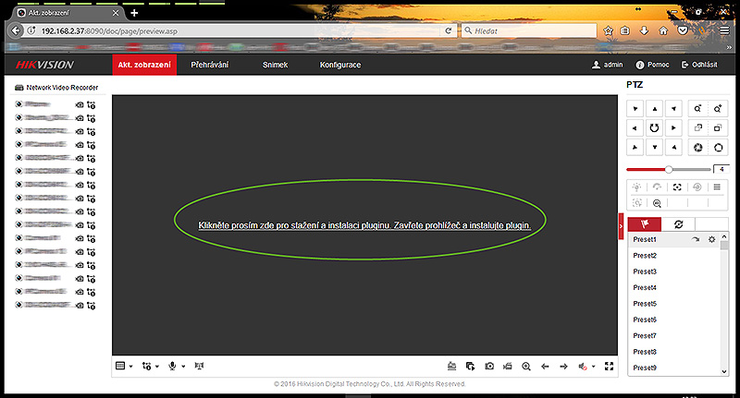Screen dimensions: 740x398
Task: Select Preset9 in the list
Action: (x=674, y=368)
